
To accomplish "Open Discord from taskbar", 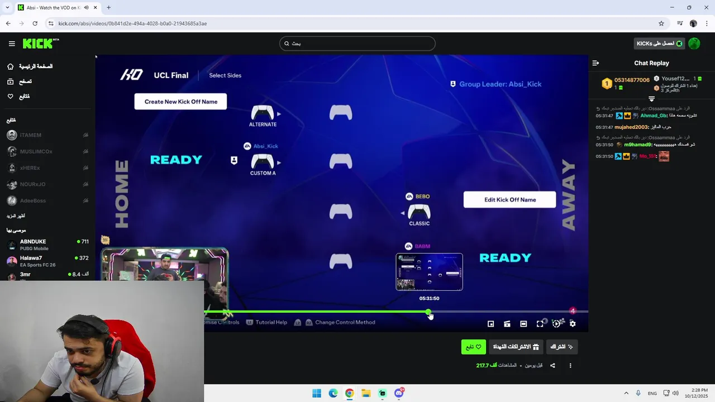I will tap(399, 393).
